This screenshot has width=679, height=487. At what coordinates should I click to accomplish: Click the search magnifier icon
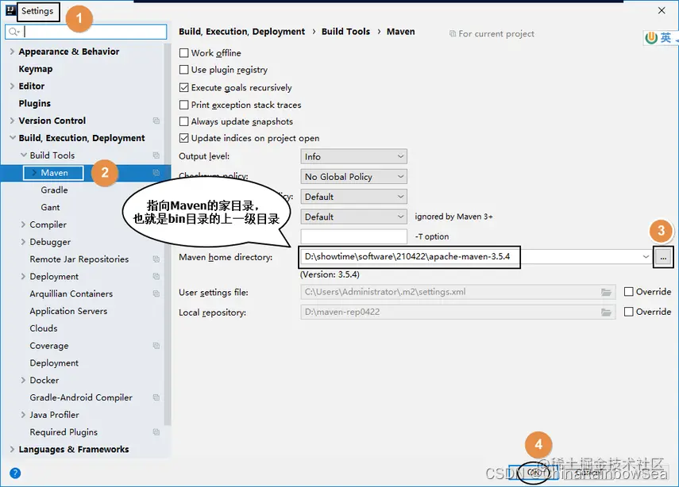(x=14, y=32)
